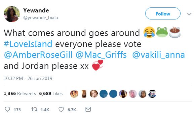Open the @AmberRoseGill mention
Viewport: 195px width, 122px height.
pyautogui.click(x=38, y=55)
